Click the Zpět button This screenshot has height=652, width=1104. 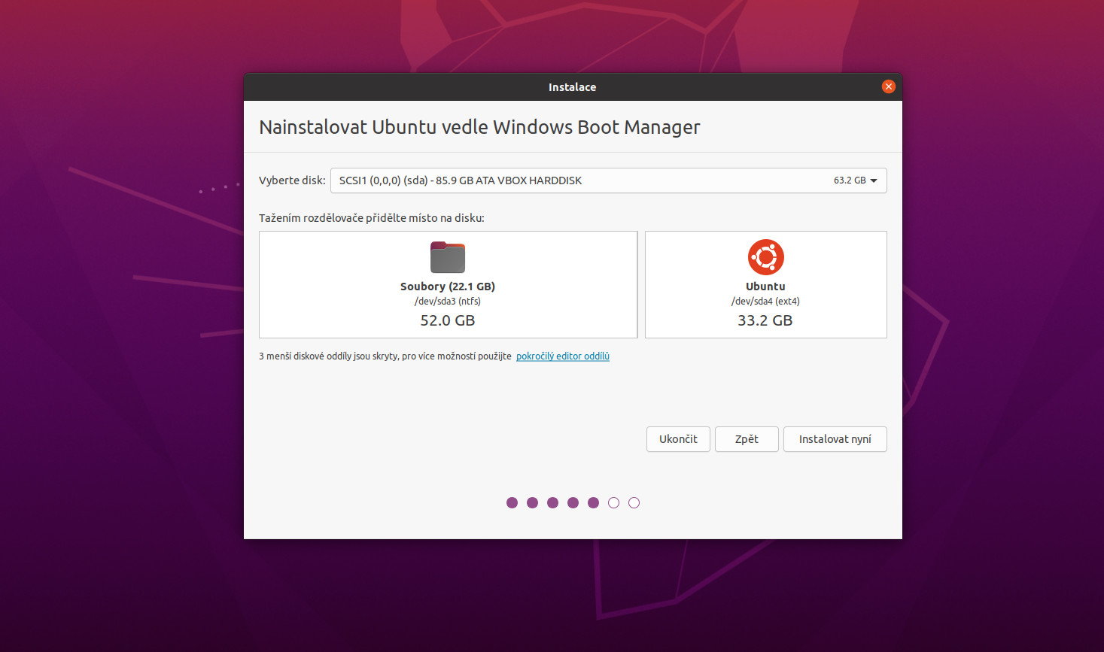click(x=747, y=439)
